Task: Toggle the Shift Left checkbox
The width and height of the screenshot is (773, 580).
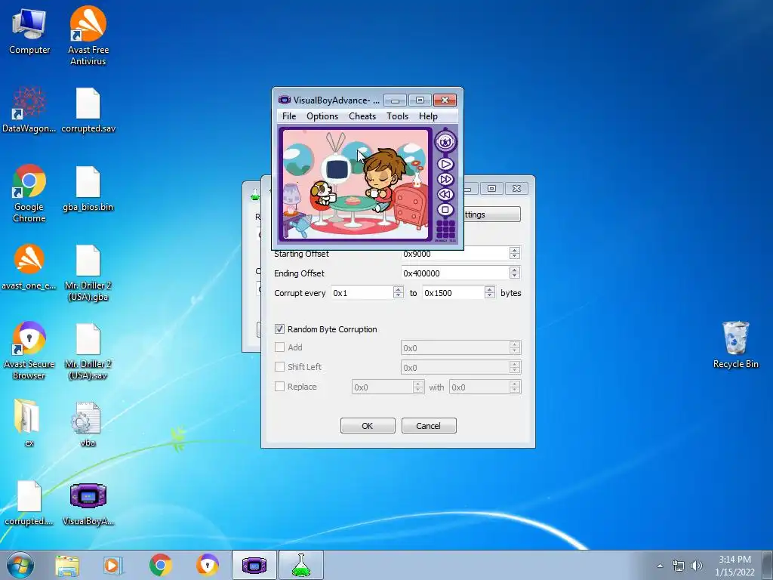Action: (279, 367)
